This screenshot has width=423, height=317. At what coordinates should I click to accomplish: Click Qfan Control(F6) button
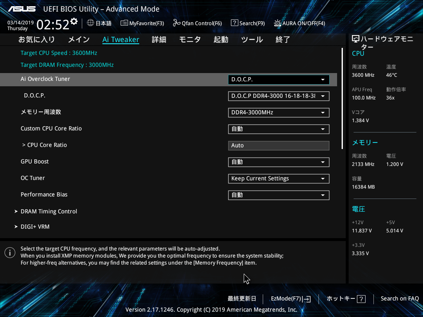click(x=197, y=23)
